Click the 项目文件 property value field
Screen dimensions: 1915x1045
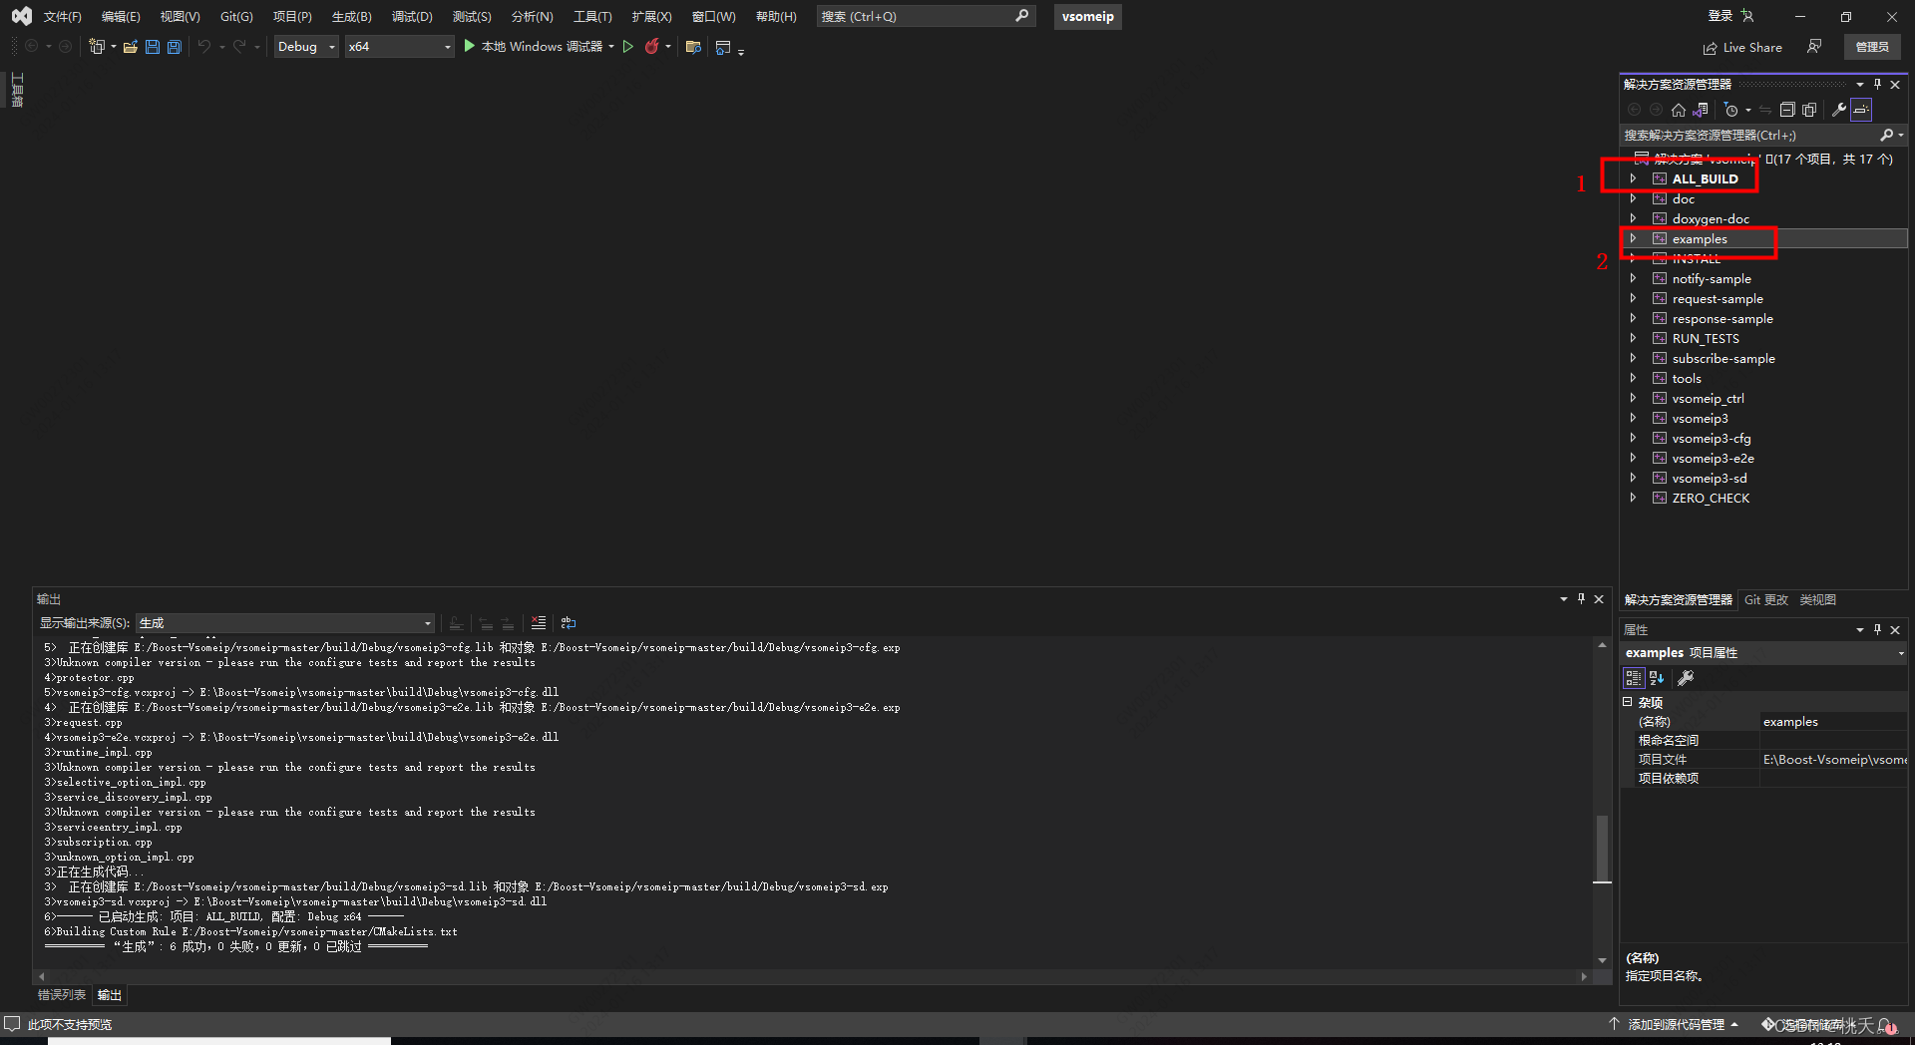pyautogui.click(x=1833, y=759)
